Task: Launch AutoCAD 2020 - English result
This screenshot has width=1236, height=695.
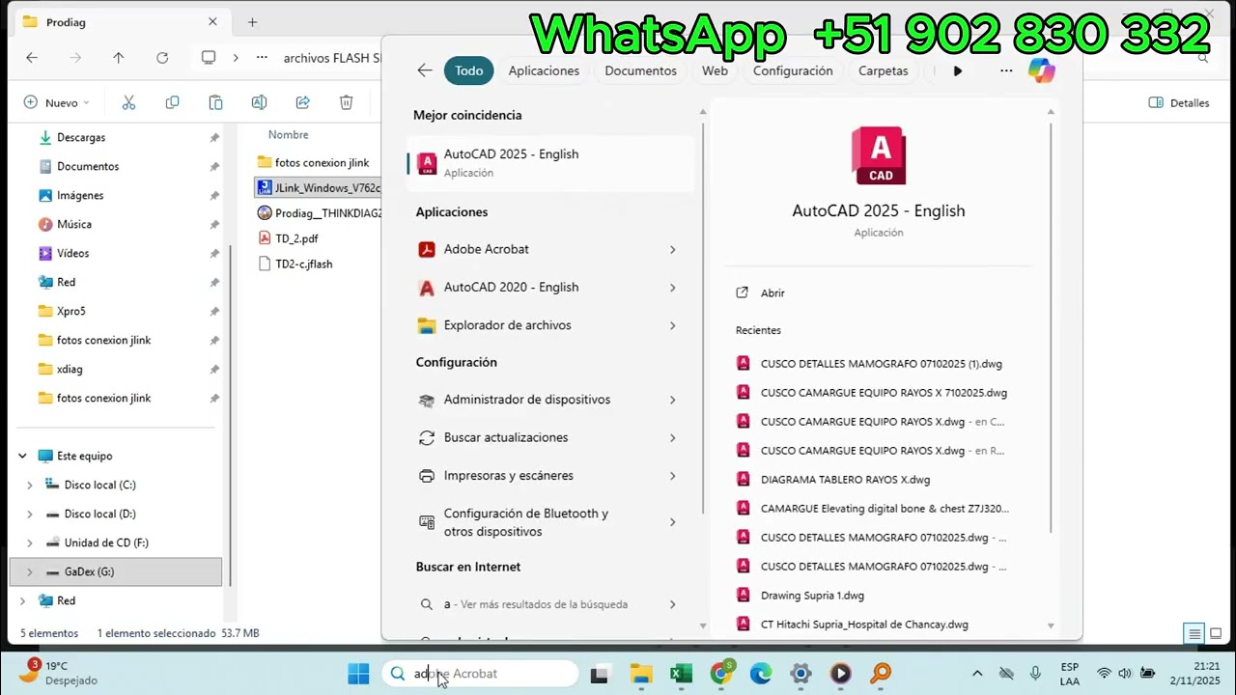Action: point(550,288)
